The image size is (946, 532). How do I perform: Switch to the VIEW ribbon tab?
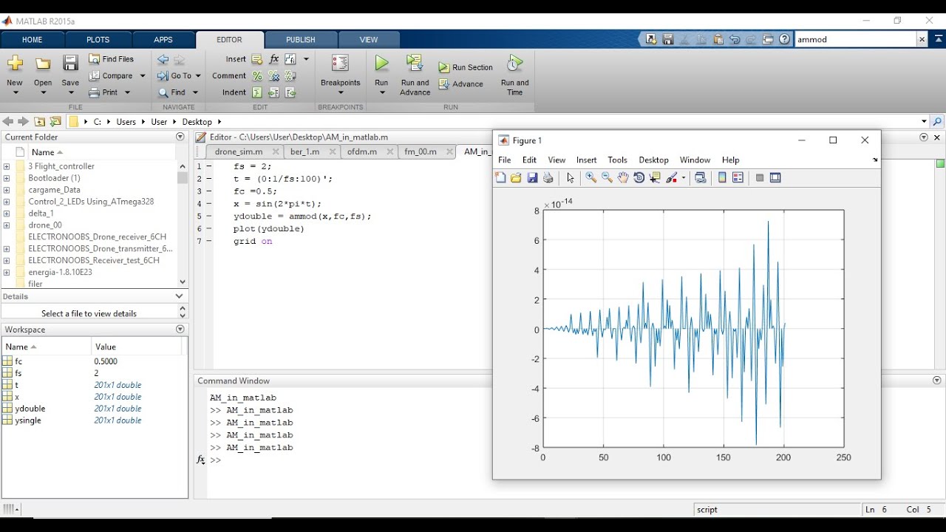pyautogui.click(x=369, y=40)
